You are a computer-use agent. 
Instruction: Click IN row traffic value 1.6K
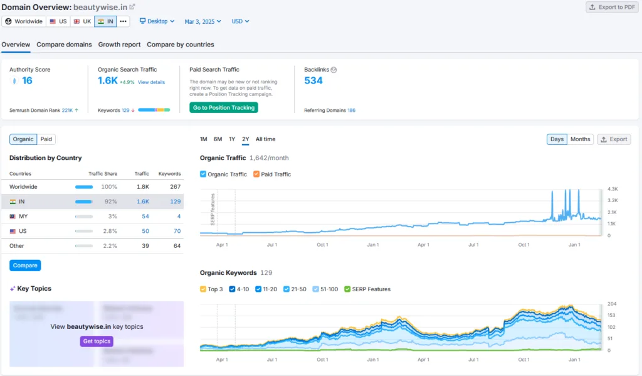143,201
